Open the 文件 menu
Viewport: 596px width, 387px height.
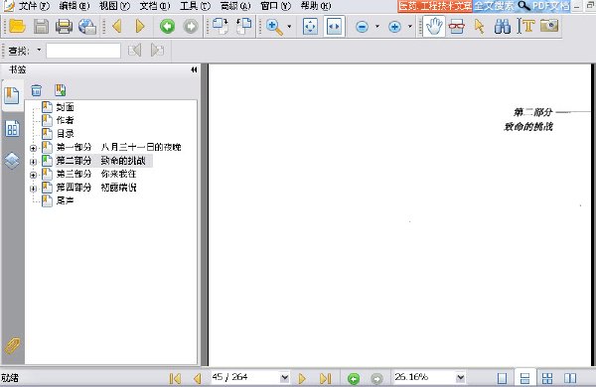pos(34,6)
